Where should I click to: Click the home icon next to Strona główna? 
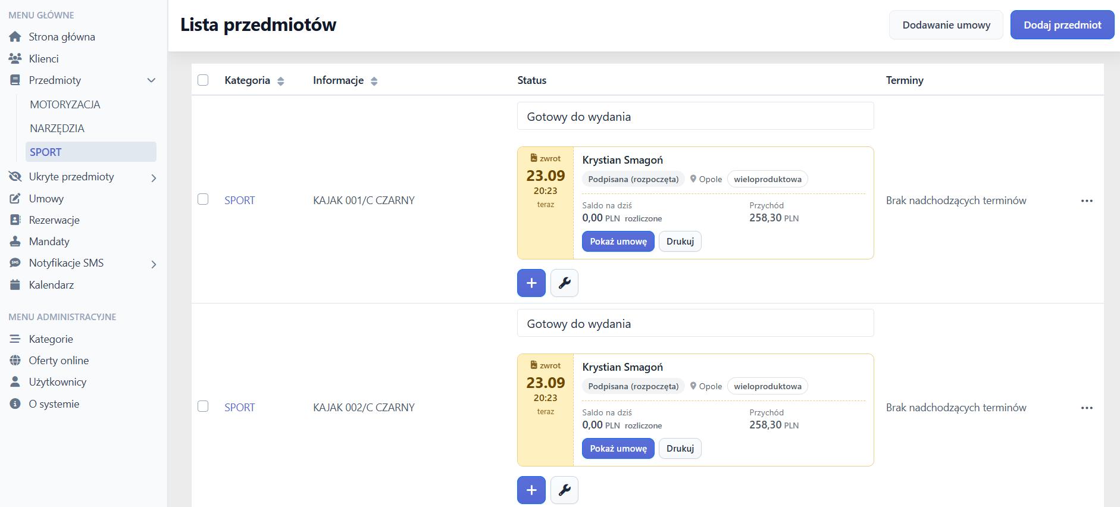tap(15, 37)
